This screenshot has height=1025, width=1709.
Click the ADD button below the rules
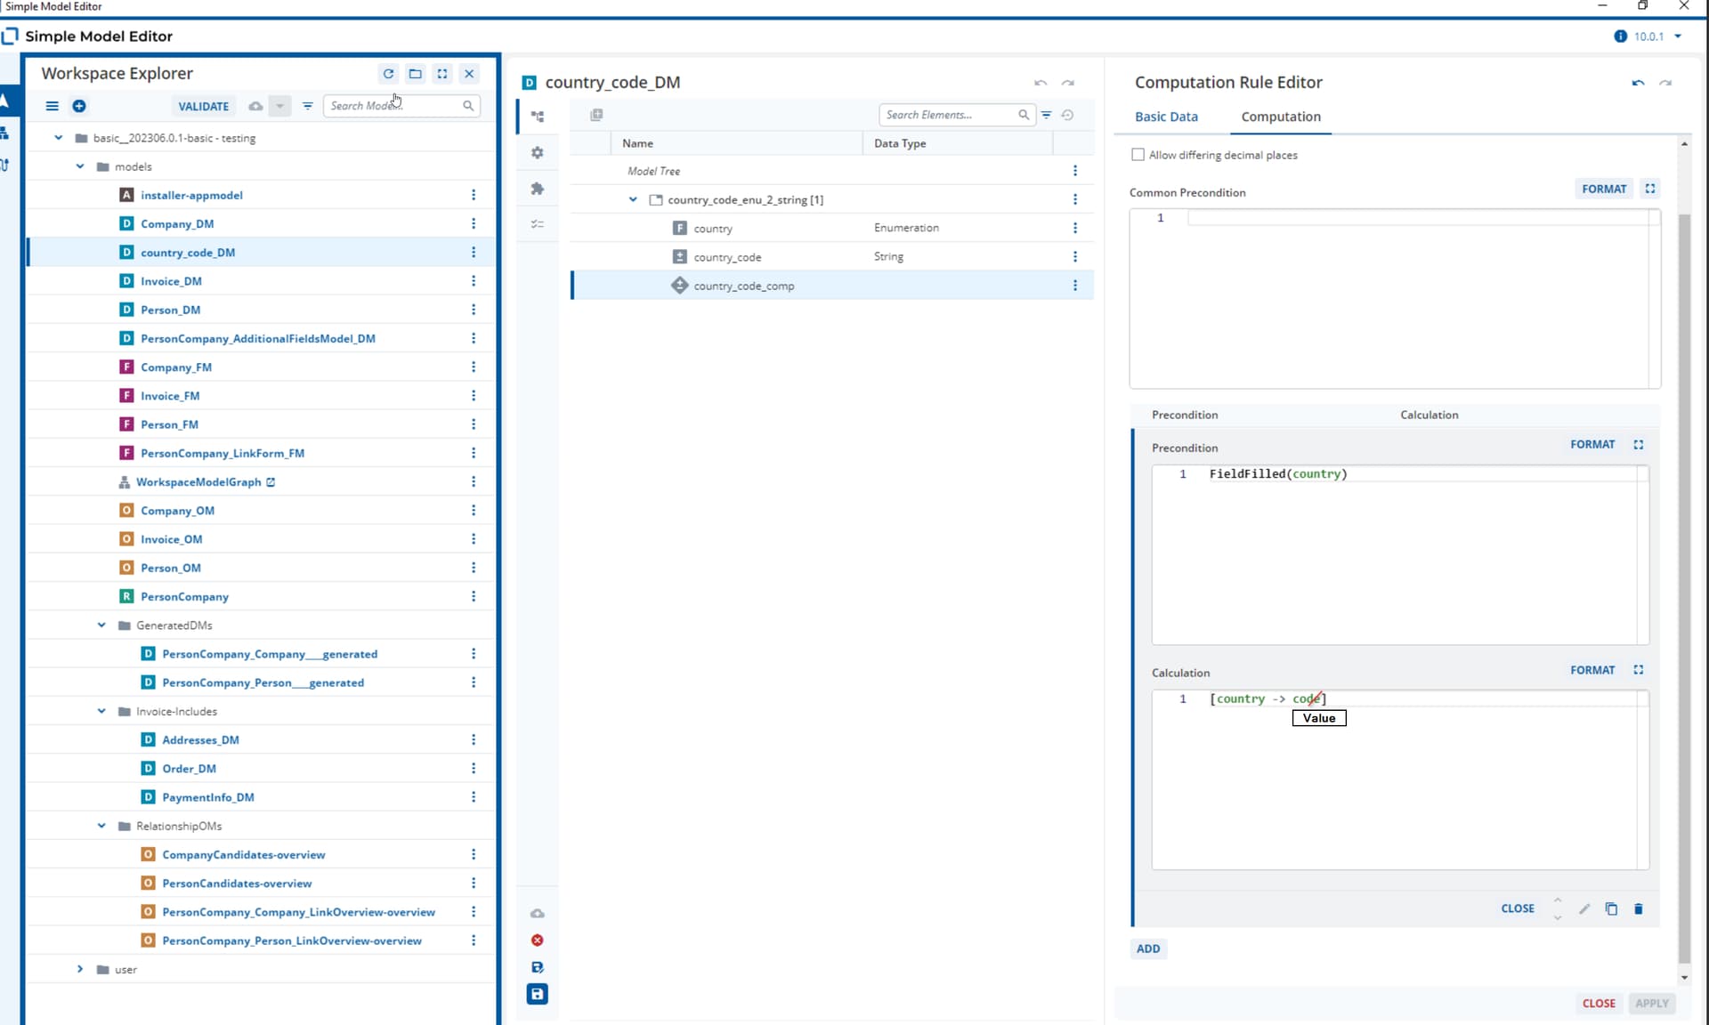coord(1148,948)
